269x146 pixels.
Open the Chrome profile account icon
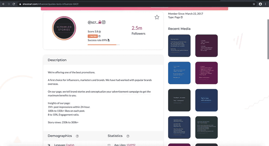[x=260, y=4]
